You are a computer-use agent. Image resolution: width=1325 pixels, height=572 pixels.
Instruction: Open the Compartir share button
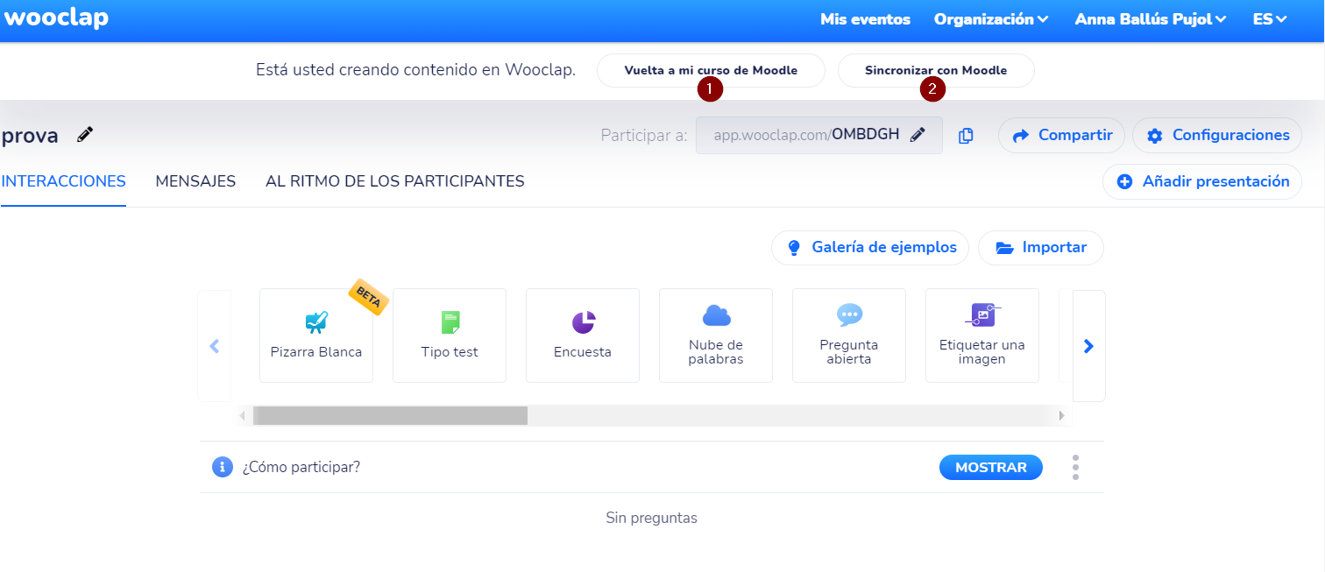point(1061,136)
